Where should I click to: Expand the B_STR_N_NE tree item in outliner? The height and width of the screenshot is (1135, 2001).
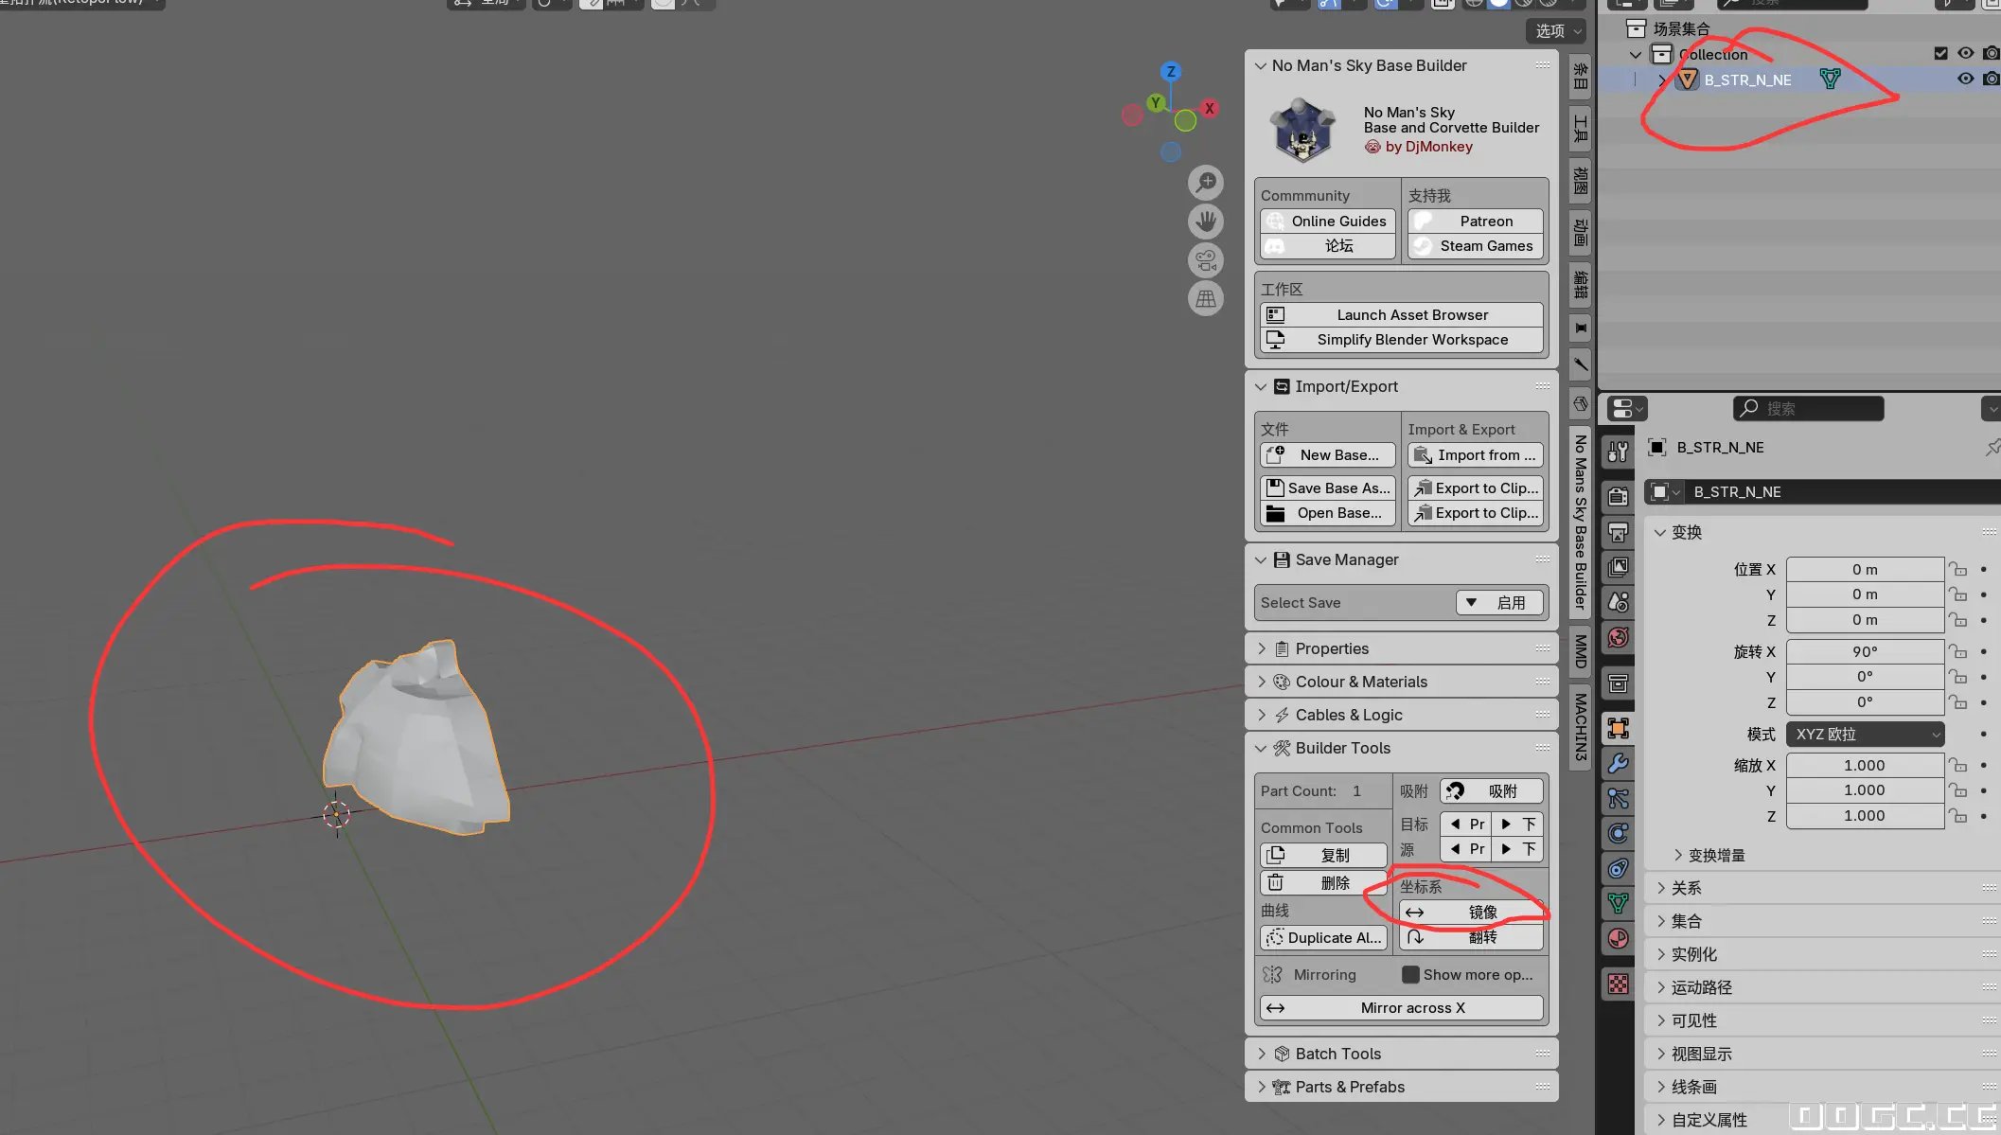pyautogui.click(x=1662, y=80)
